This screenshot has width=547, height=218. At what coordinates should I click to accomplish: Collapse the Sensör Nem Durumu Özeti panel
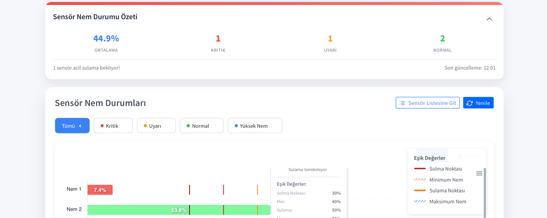pos(489,19)
